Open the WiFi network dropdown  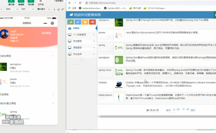pos(27,9)
